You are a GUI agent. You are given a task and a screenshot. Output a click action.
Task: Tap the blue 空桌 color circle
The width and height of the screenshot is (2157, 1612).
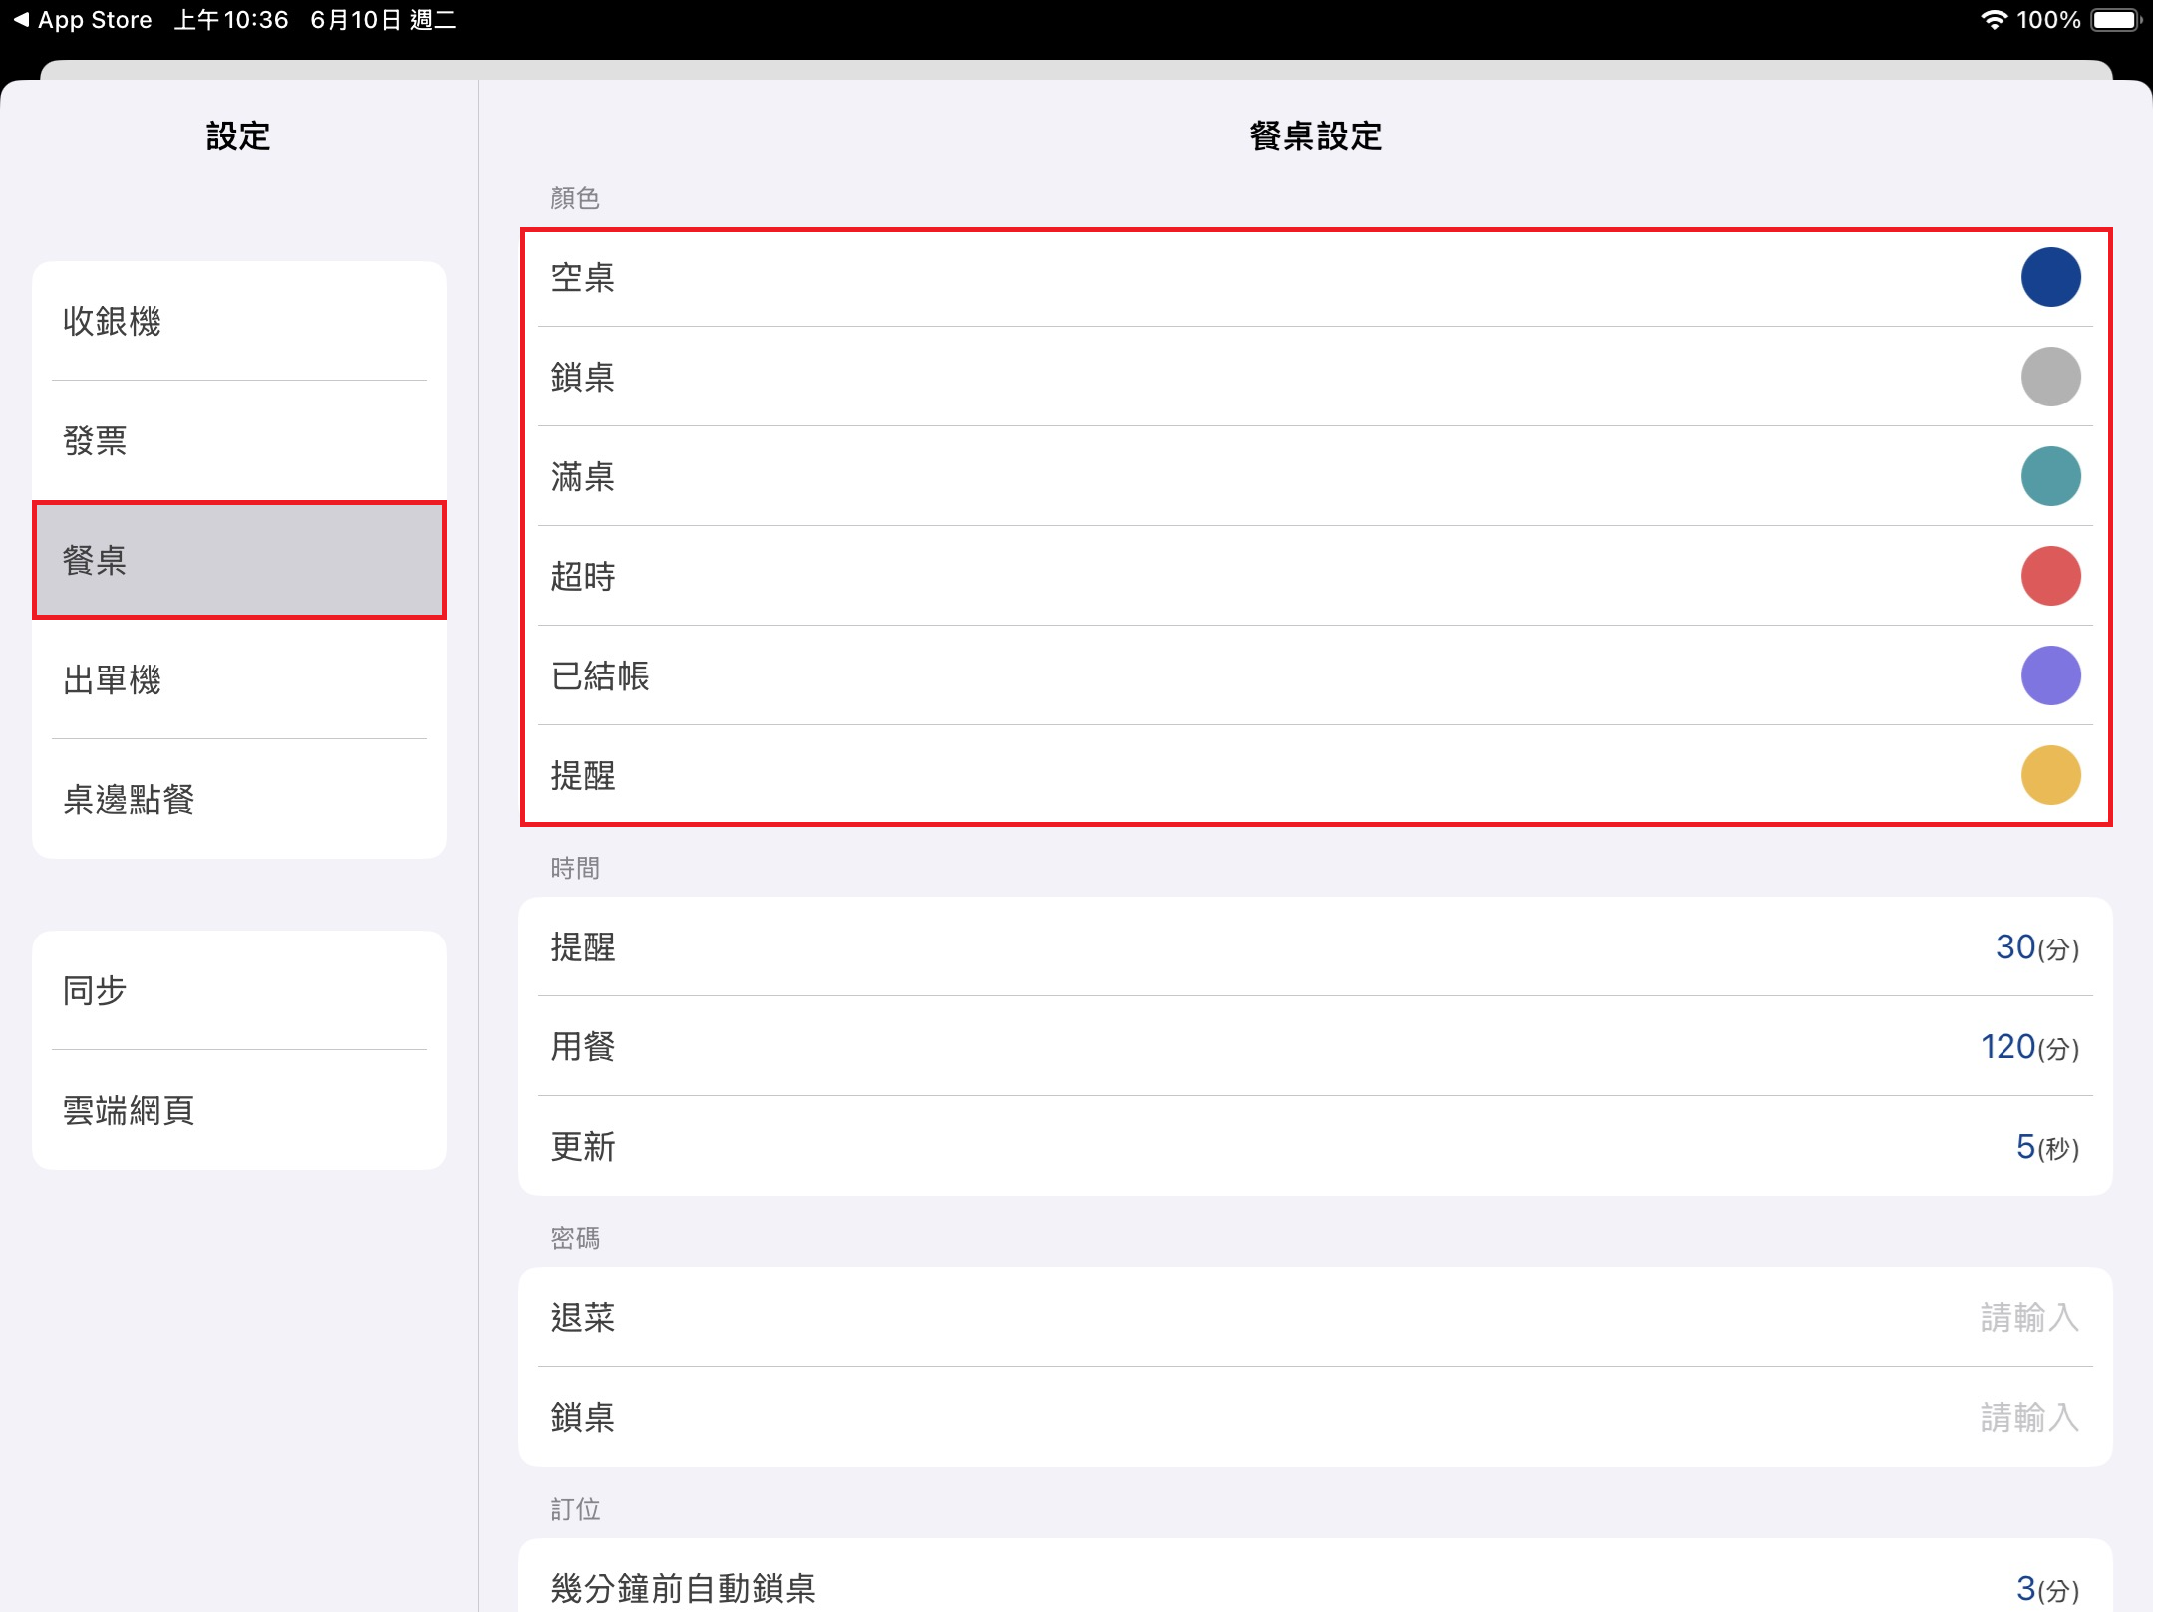2049,277
